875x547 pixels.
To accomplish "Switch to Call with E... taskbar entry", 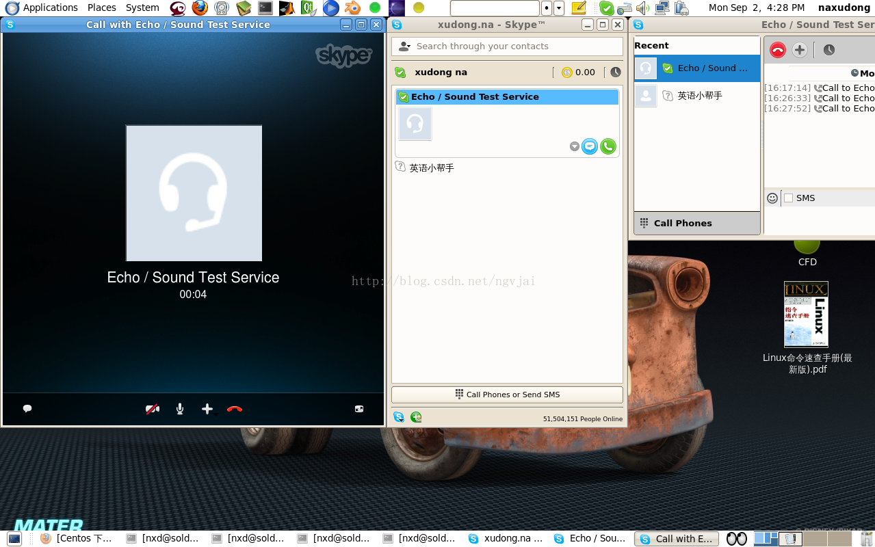I will click(677, 539).
